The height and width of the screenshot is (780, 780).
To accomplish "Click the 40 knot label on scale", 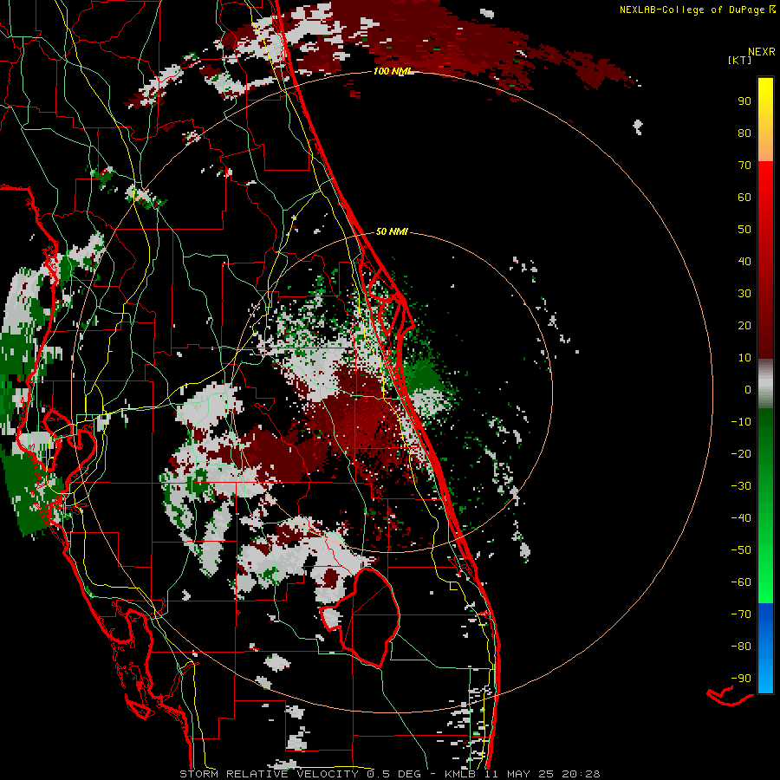I will [x=744, y=262].
